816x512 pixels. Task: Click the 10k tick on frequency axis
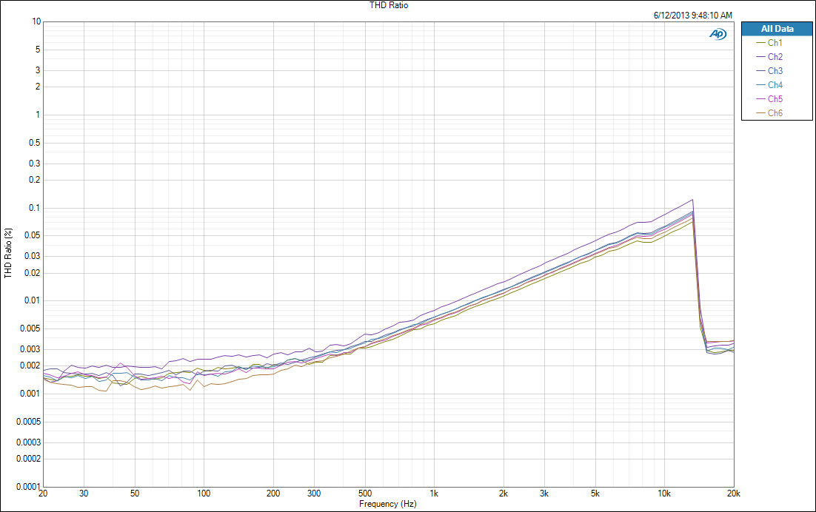pos(664,494)
